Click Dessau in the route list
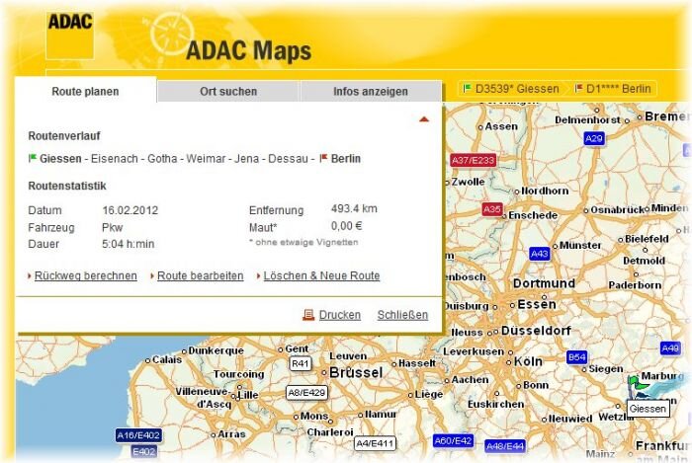 click(x=288, y=159)
